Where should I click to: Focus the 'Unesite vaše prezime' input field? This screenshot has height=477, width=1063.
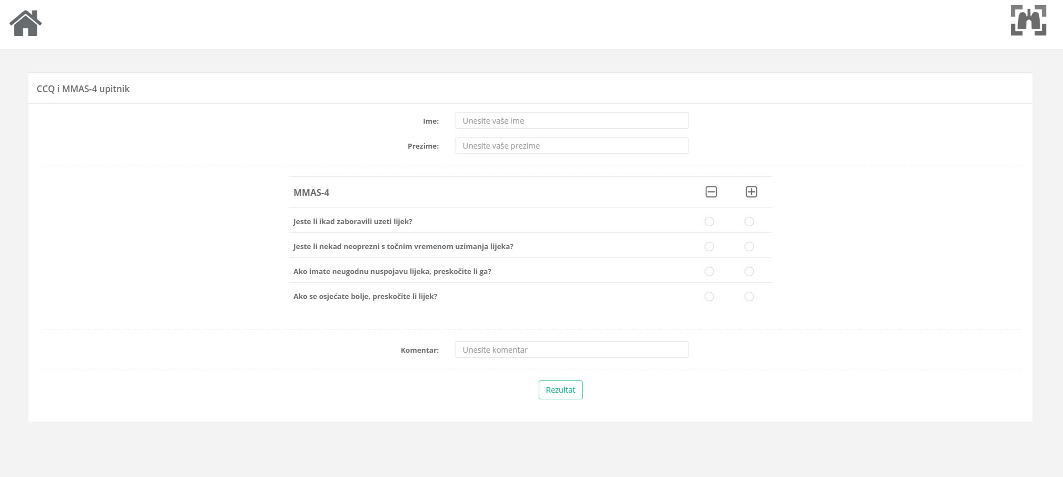[x=571, y=146]
